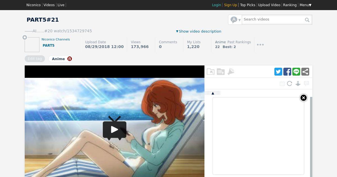
Task: Click the Anime genre ranking link
Action: [220, 42]
